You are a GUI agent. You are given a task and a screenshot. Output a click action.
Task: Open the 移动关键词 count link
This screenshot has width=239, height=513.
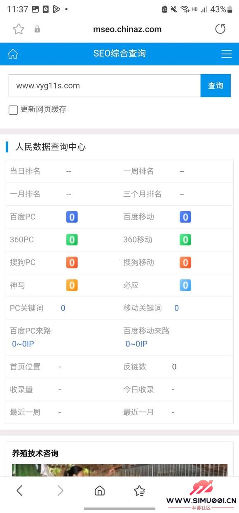176,308
